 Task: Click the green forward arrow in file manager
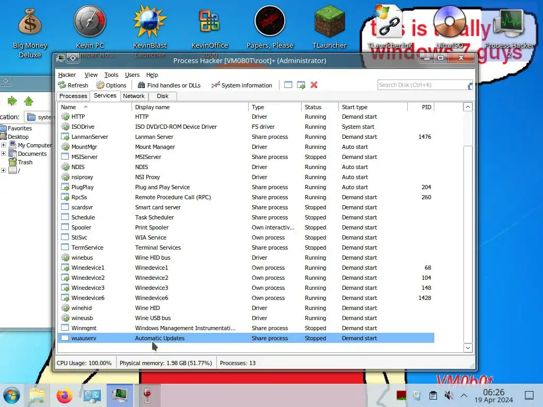(12, 101)
